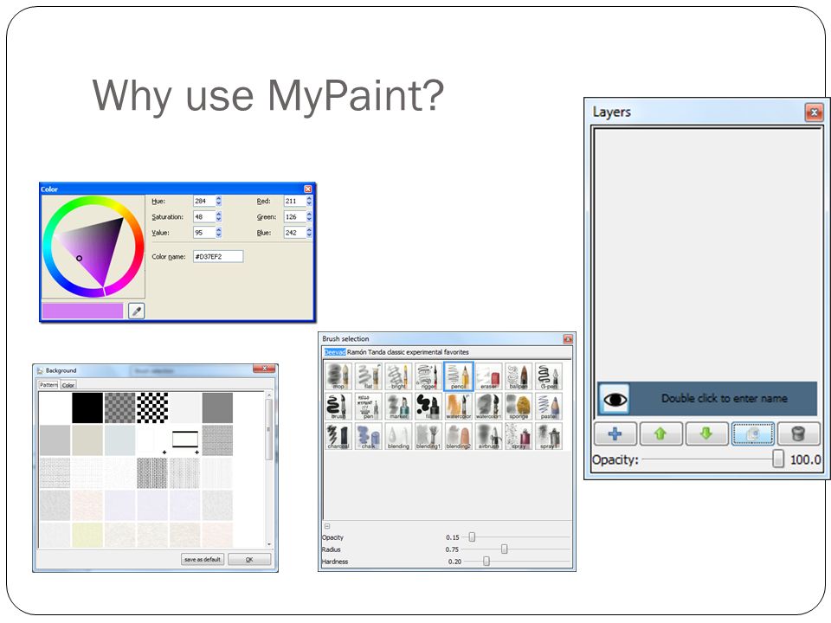Add new layer with plus button

pos(615,434)
